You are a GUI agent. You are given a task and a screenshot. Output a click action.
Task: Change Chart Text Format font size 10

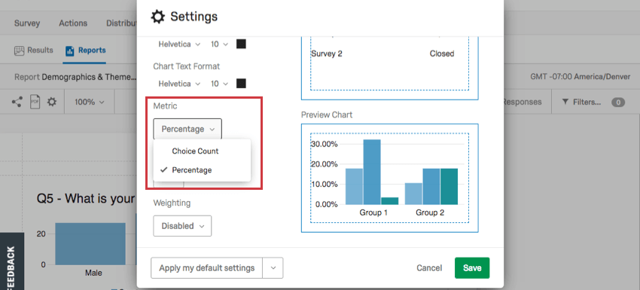pos(219,84)
